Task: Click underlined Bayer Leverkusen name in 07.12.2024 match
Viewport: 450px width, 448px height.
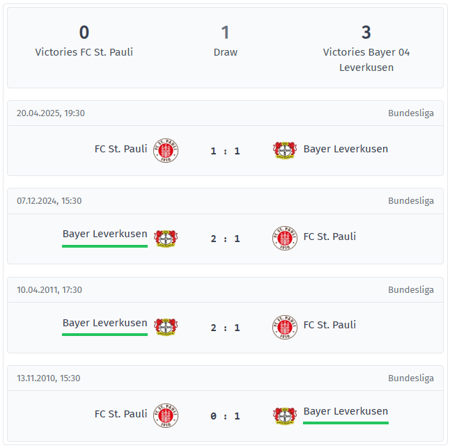Action: pyautogui.click(x=104, y=234)
